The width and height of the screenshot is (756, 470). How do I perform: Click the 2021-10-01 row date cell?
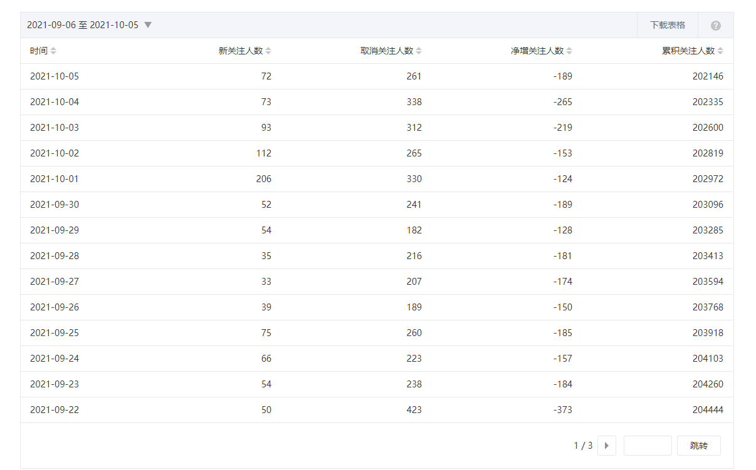coord(55,179)
